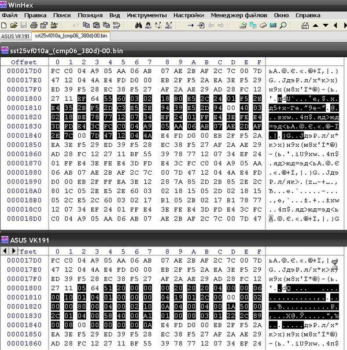
Task: Click the copy block icon
Action: coord(86,25)
